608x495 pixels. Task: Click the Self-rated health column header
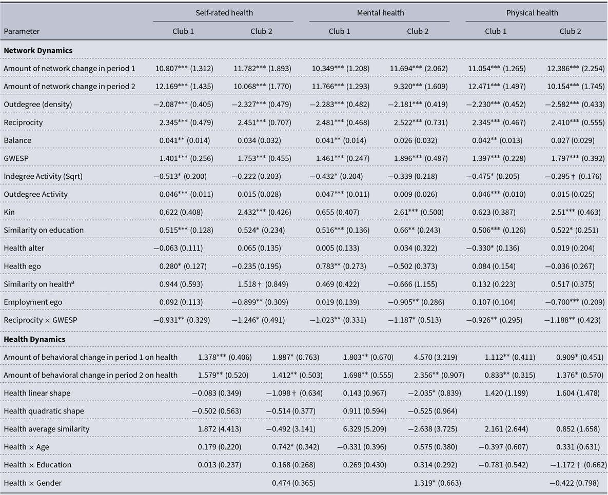point(223,13)
